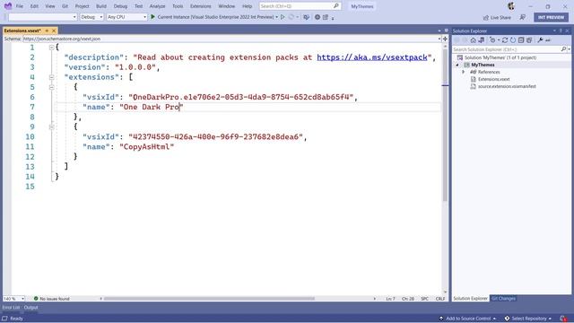
Task: Click the Visual Studio logo icon
Action: (x=8, y=6)
